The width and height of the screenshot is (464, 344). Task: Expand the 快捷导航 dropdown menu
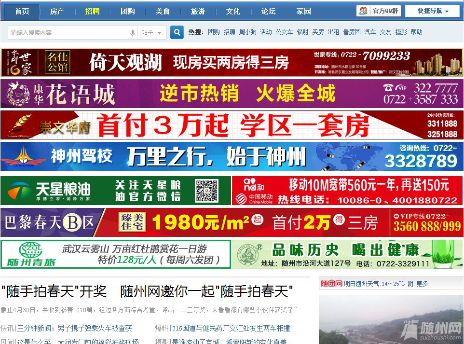click(433, 11)
